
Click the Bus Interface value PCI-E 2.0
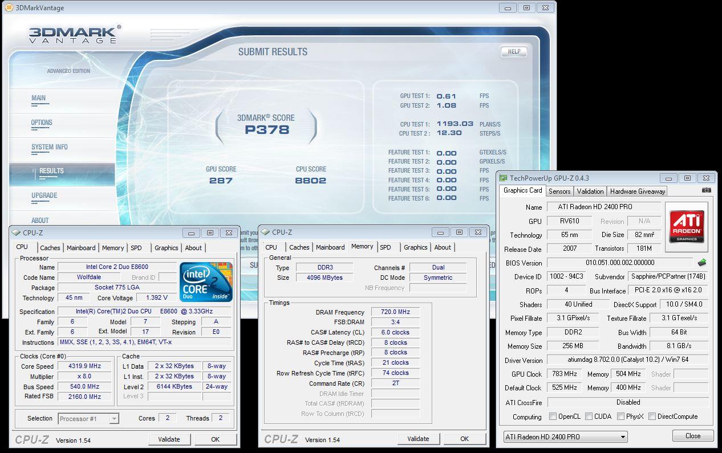pos(668,291)
